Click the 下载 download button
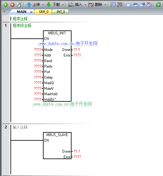The image size is (163, 176). tap(53, 5)
